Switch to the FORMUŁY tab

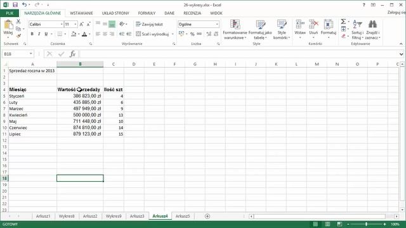coord(147,13)
